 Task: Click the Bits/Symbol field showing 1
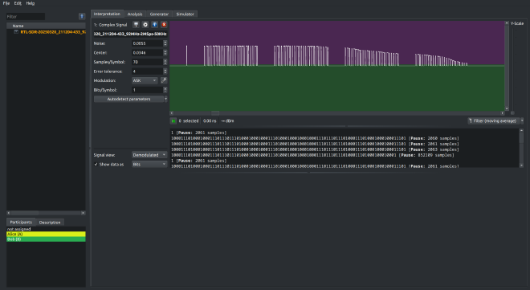click(x=148, y=90)
